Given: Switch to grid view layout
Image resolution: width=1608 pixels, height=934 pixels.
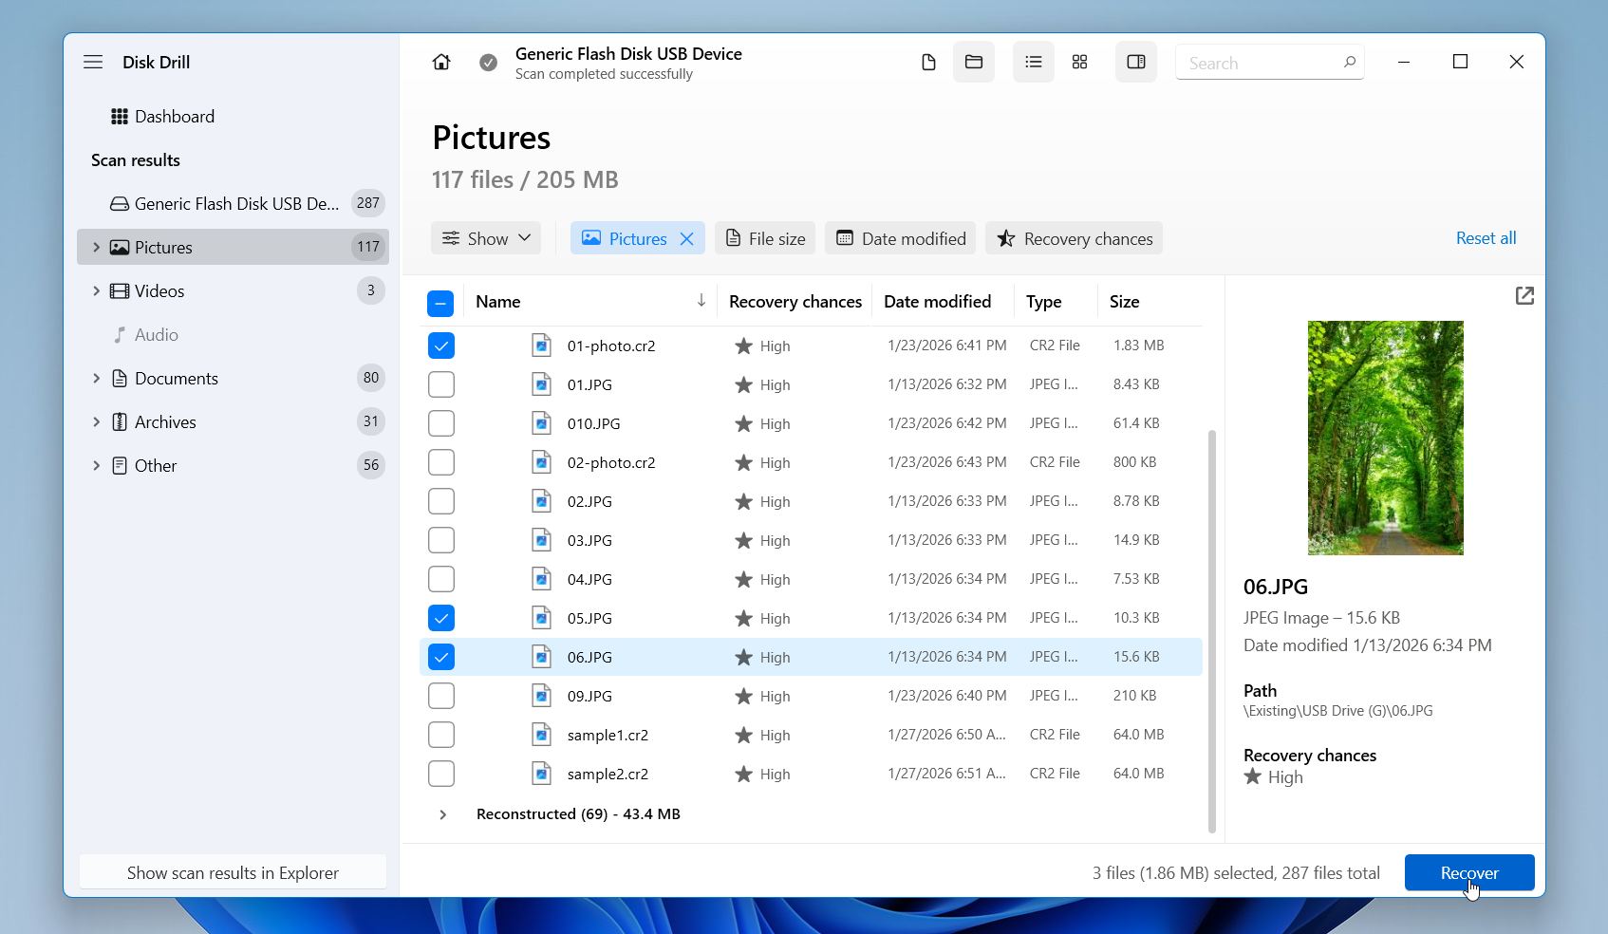Looking at the screenshot, I should click(1079, 62).
